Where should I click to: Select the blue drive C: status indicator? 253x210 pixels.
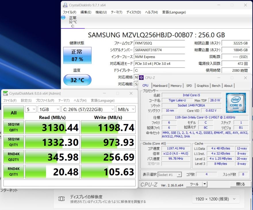(x=63, y=17)
